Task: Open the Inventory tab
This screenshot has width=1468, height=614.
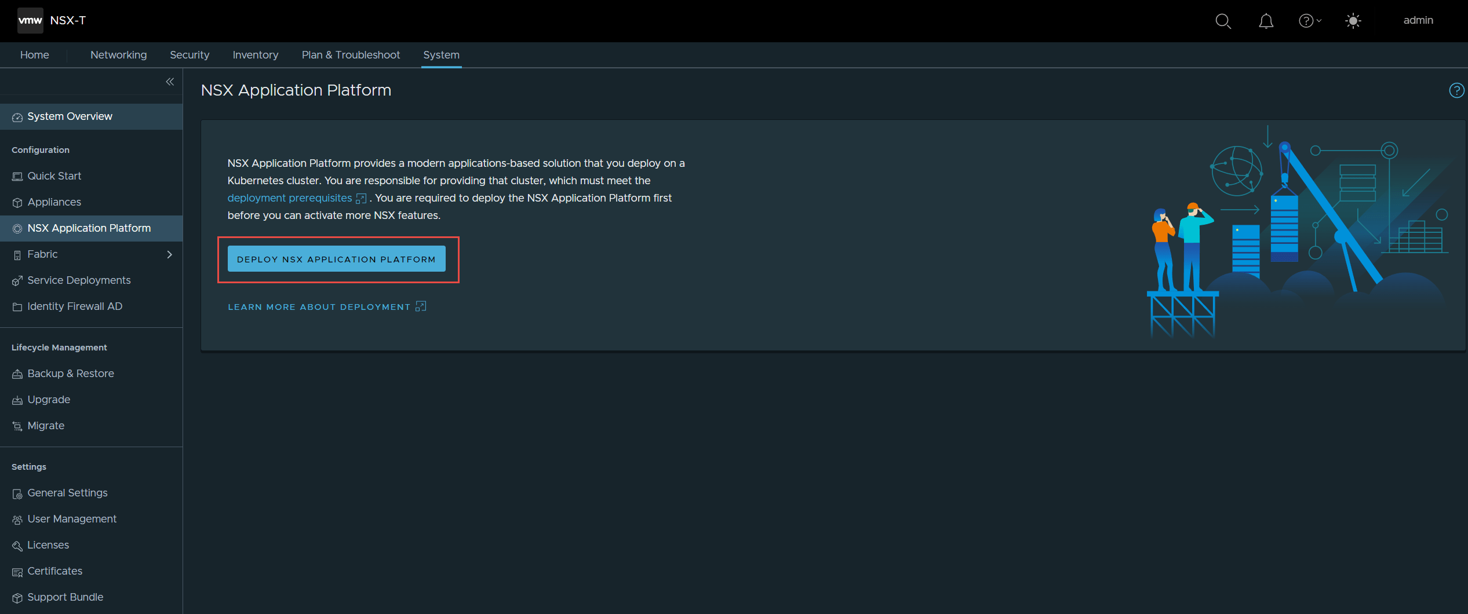Action: (256, 55)
